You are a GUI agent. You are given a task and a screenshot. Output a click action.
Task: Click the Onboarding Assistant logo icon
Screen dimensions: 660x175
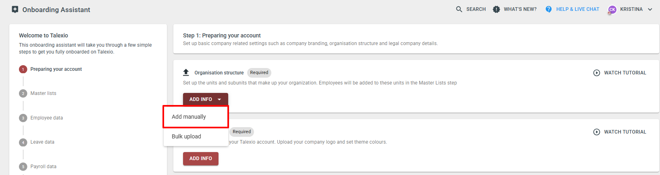[x=15, y=9]
